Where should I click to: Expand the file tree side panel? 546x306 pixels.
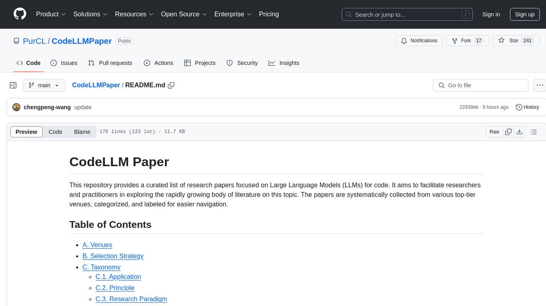[13, 85]
